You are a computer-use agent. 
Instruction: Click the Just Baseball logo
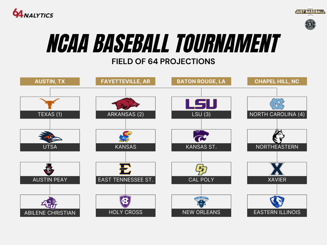click(310, 12)
